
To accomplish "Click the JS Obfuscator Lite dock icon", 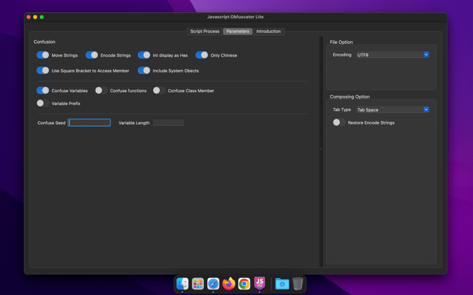I will pyautogui.click(x=259, y=284).
